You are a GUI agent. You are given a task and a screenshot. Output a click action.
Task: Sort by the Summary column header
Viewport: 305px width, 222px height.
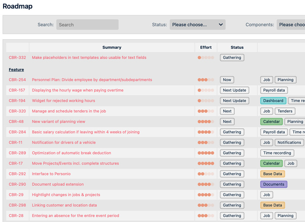click(x=112, y=48)
